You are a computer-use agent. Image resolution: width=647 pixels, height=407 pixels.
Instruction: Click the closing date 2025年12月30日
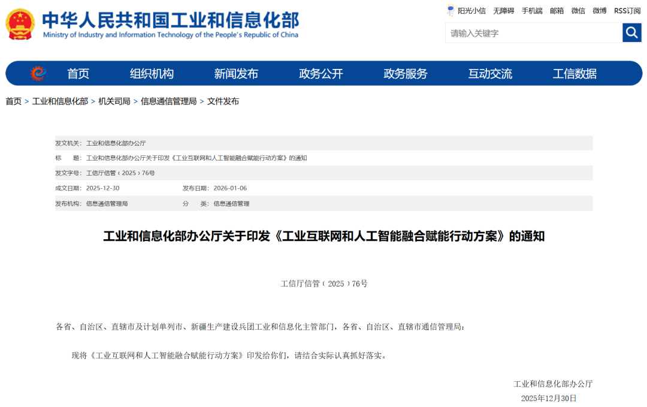point(549,399)
